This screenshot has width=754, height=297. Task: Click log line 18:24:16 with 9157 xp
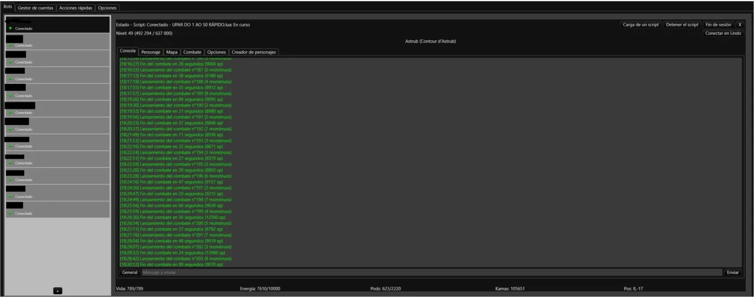pos(171,182)
